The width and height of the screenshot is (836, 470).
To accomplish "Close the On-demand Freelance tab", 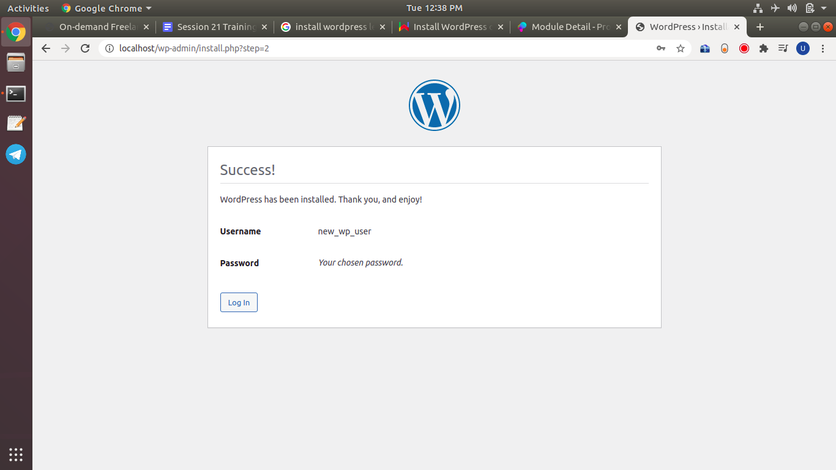I will click(146, 27).
